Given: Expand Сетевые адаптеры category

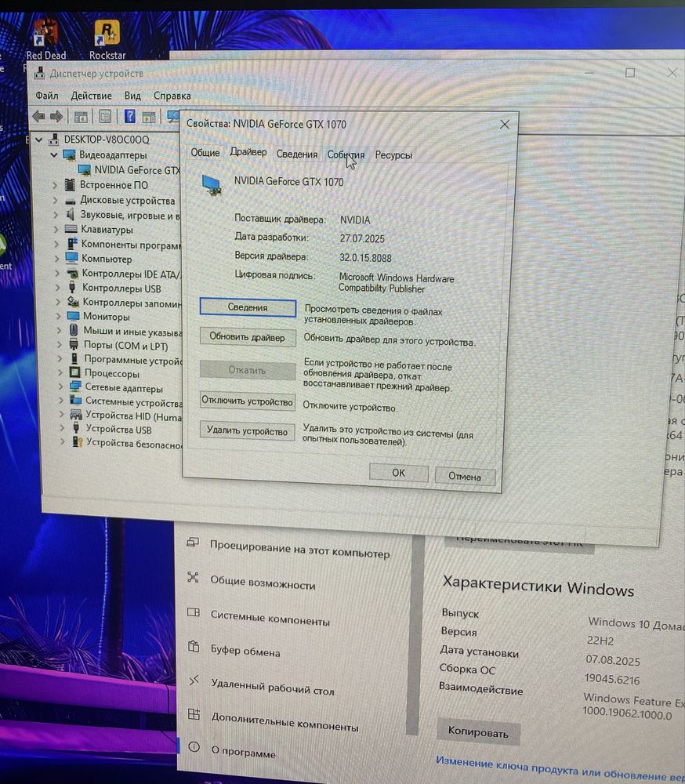Looking at the screenshot, I should click(x=60, y=387).
